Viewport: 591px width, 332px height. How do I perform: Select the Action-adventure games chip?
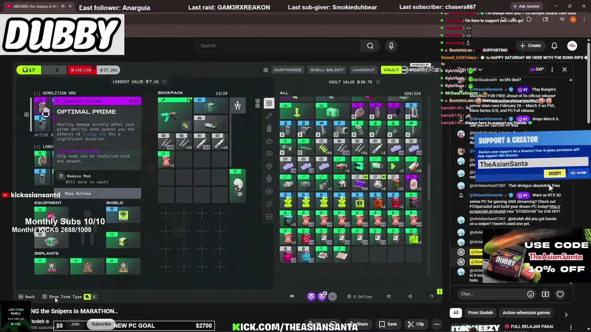click(526, 313)
